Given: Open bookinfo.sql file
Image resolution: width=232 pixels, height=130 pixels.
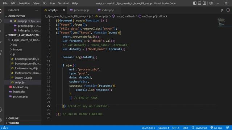Looking at the screenshot, I should tap(23, 87).
